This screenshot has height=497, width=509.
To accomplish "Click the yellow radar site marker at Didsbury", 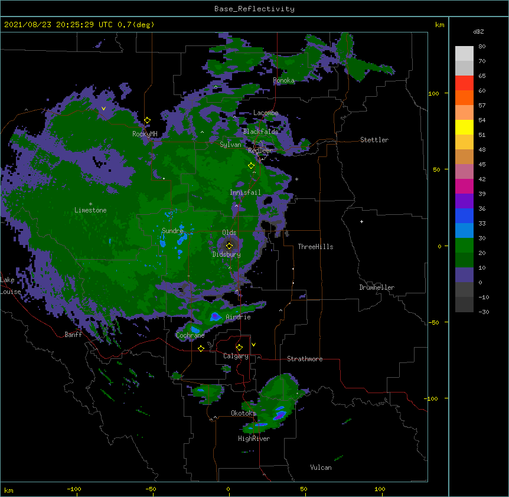I will (x=229, y=246).
